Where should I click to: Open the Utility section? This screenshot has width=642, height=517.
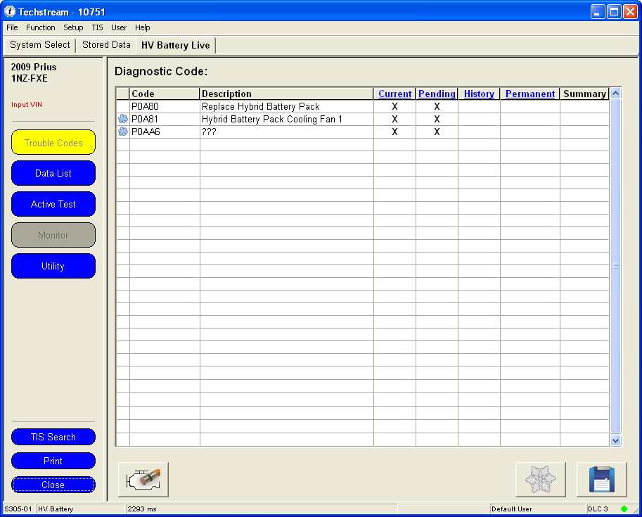tap(53, 267)
